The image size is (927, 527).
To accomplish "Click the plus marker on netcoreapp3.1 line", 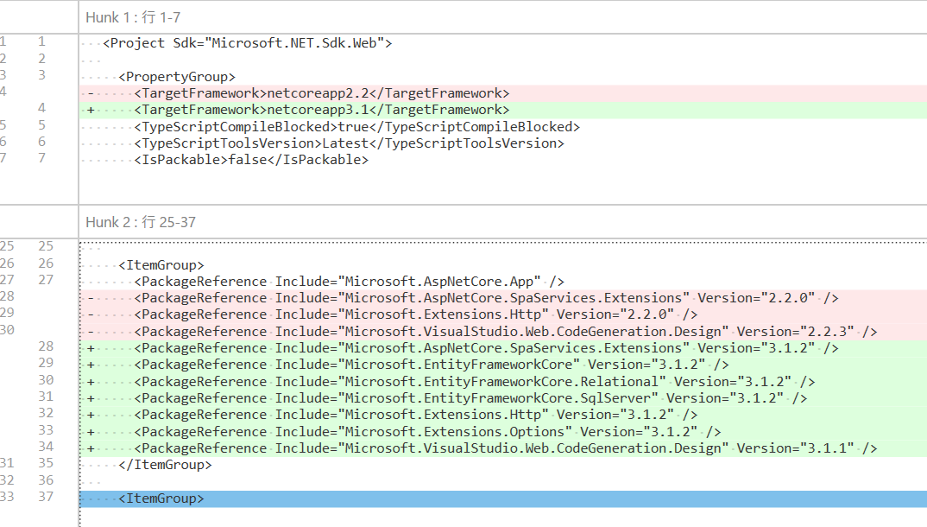I will tap(91, 110).
